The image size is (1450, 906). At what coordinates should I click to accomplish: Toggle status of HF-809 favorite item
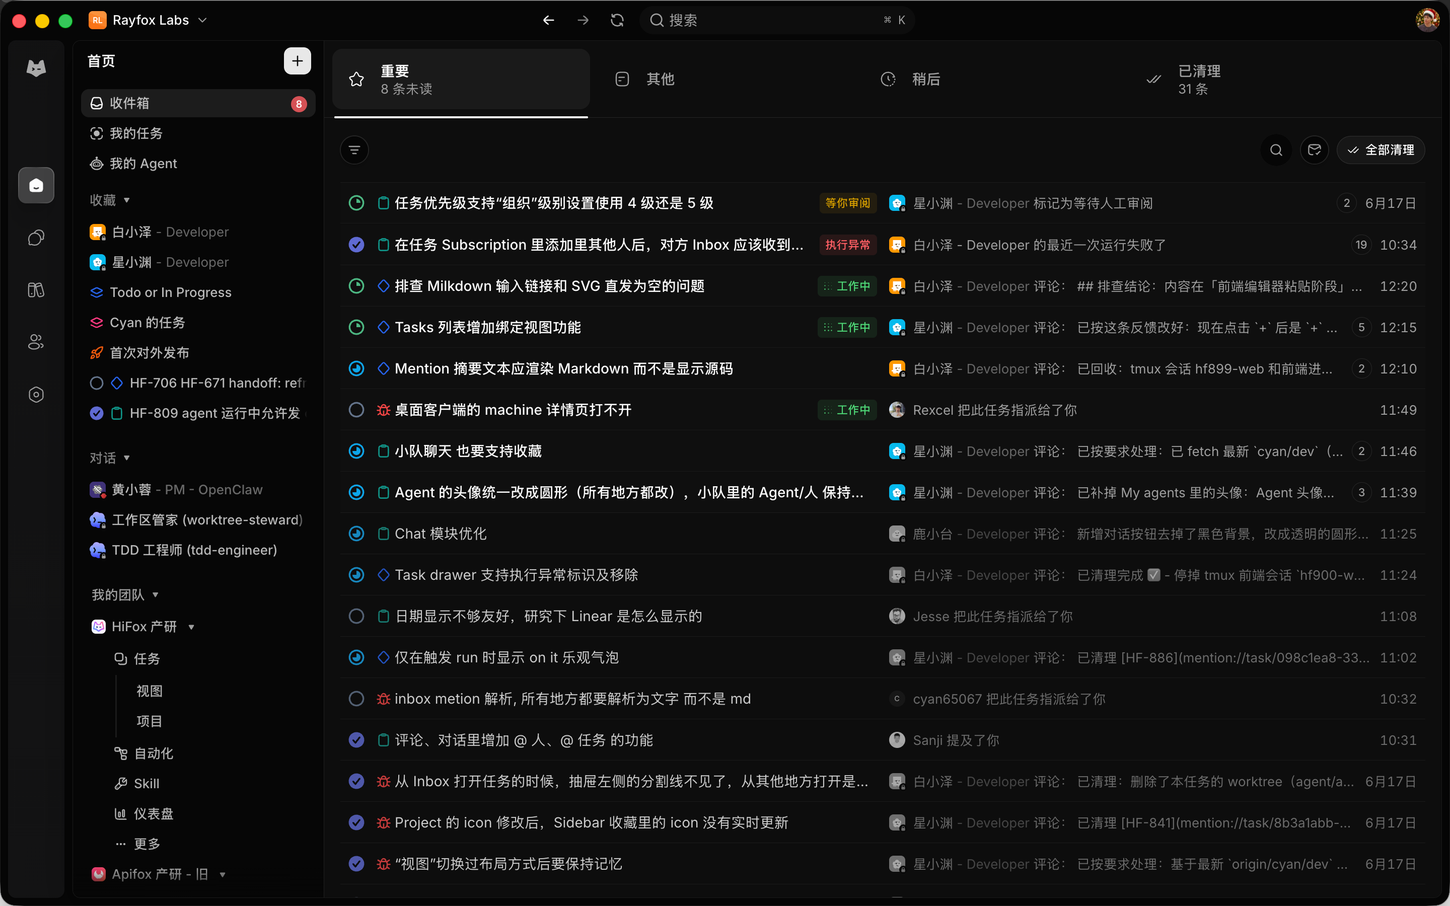(97, 413)
